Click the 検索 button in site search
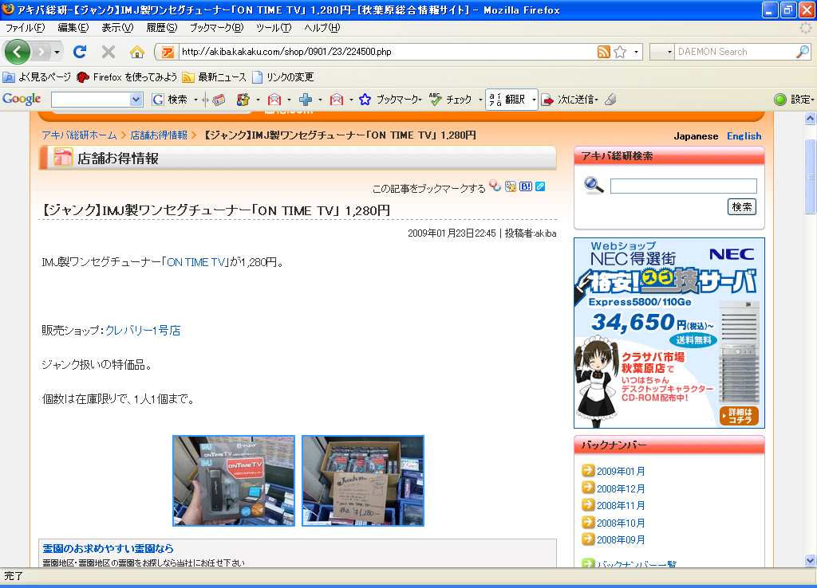This screenshot has width=817, height=588. 741,207
